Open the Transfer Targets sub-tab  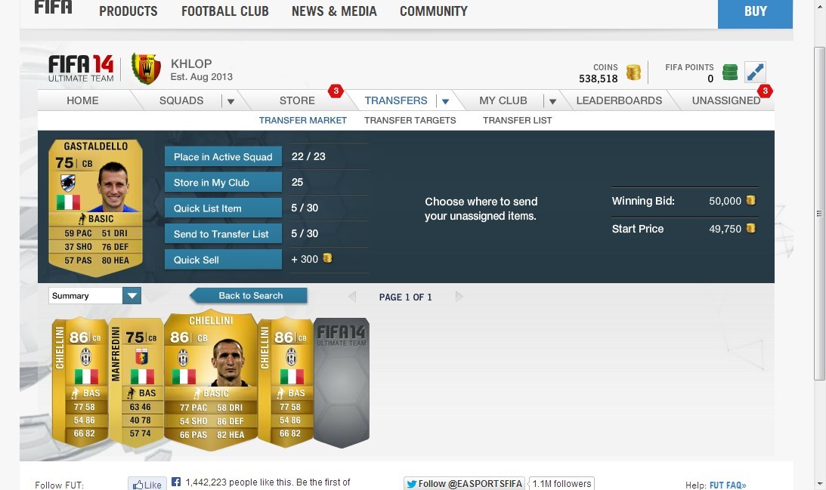pyautogui.click(x=410, y=121)
